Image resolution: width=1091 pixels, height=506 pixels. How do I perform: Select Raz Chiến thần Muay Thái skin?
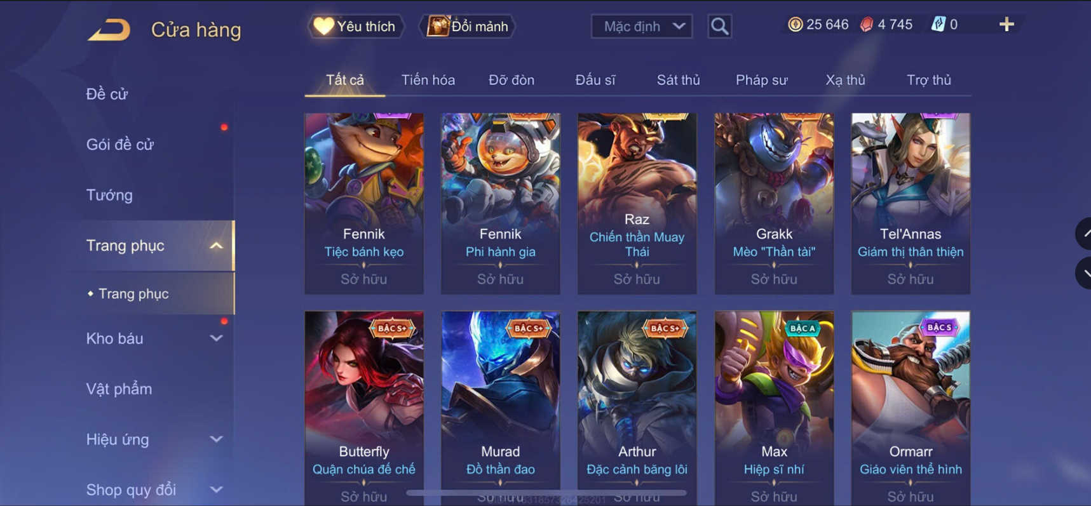click(x=637, y=203)
